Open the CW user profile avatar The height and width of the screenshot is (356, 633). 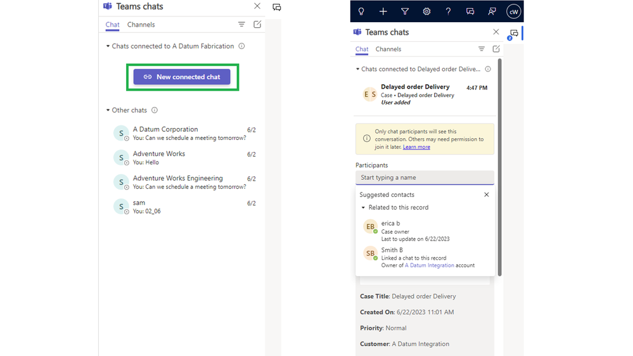click(x=513, y=11)
